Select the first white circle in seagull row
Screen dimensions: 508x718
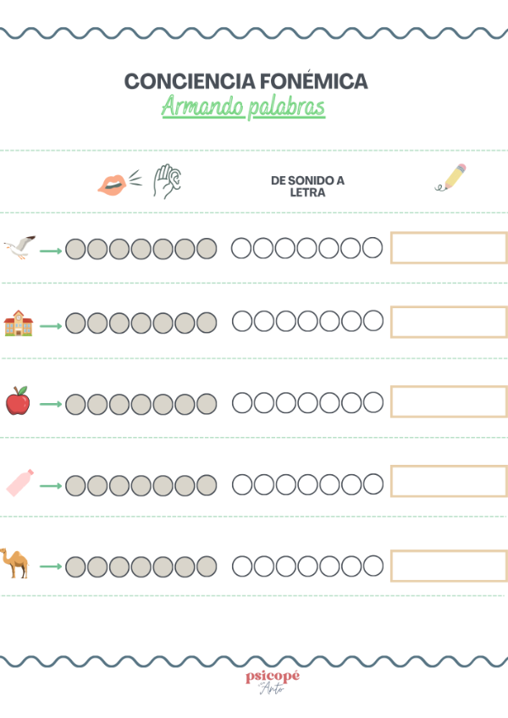241,248
